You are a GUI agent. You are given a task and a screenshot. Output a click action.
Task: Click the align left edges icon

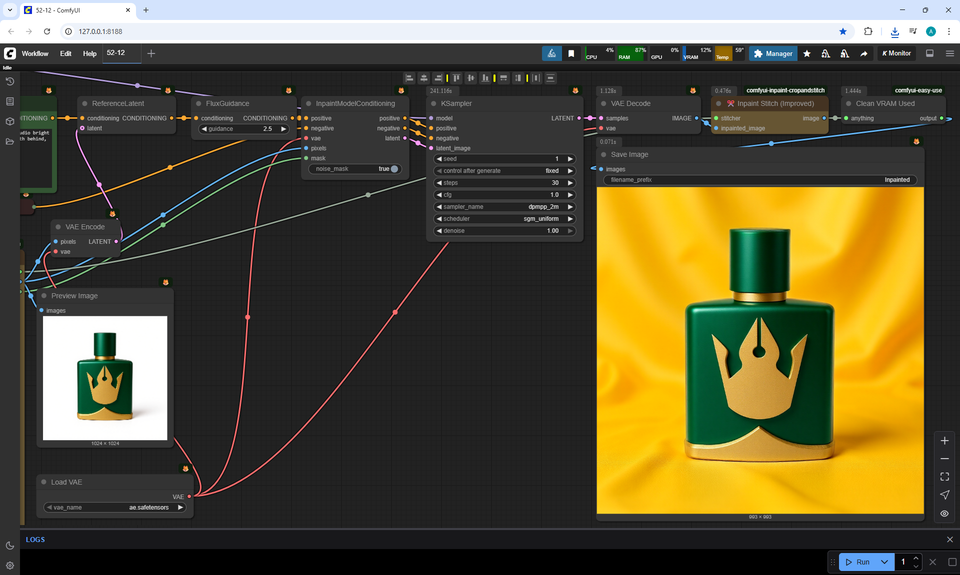[409, 78]
